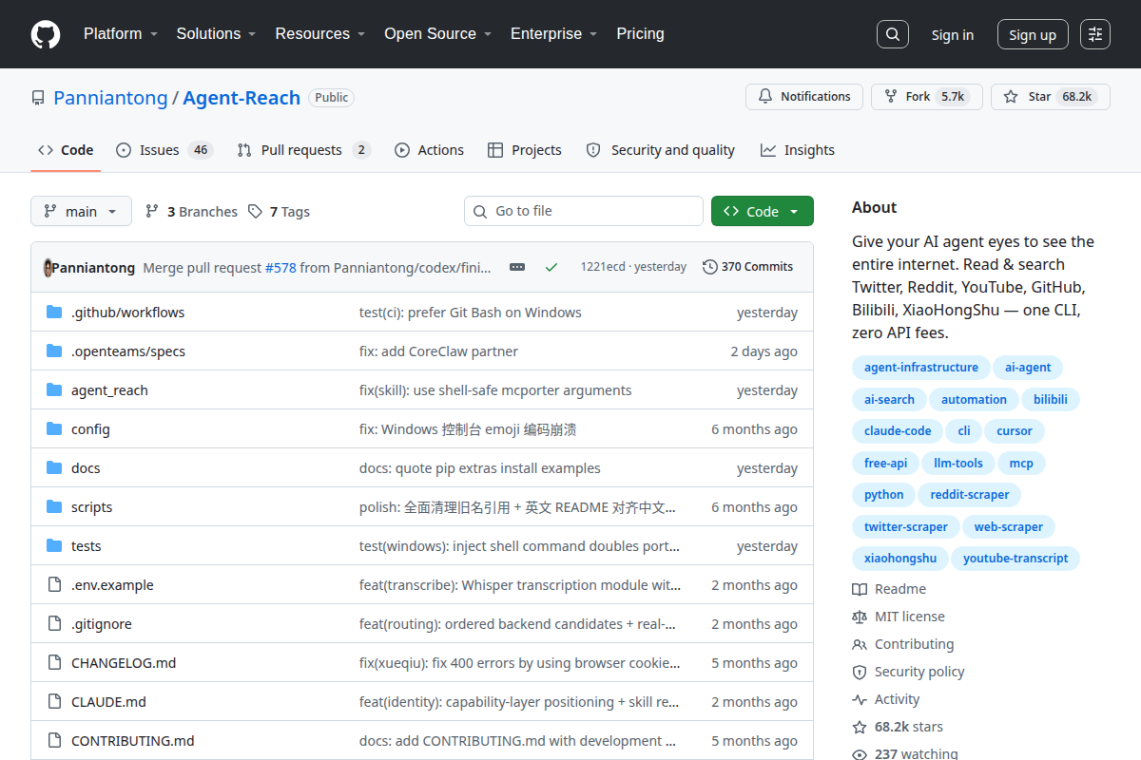Click the reddit-scraper topic tag
Viewport: 1141px width, 760px height.
click(969, 495)
